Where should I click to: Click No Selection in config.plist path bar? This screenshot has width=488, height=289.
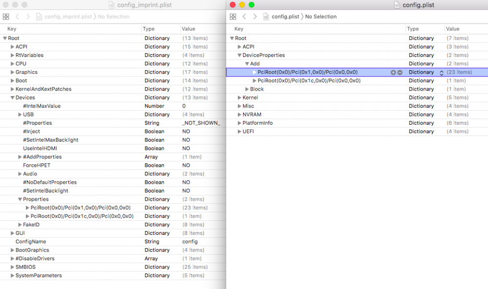pos(321,17)
